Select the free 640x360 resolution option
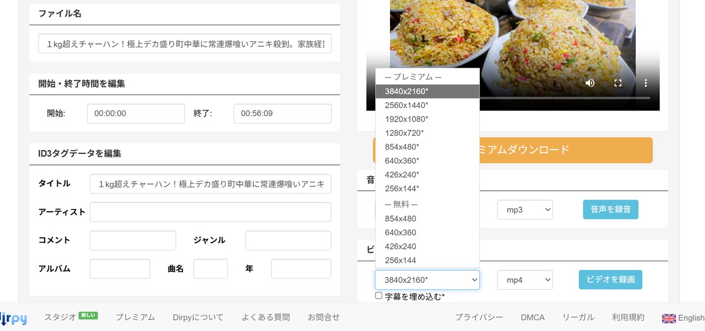The width and height of the screenshot is (705, 331). coord(400,232)
